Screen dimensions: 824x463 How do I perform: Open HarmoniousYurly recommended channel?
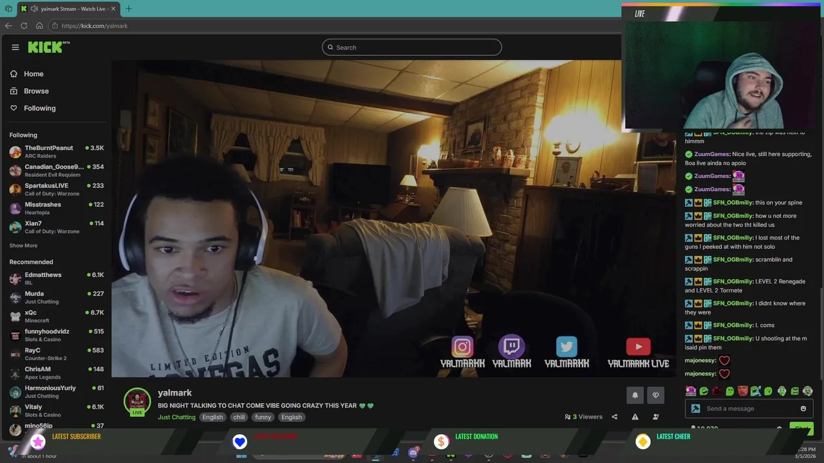(56, 392)
